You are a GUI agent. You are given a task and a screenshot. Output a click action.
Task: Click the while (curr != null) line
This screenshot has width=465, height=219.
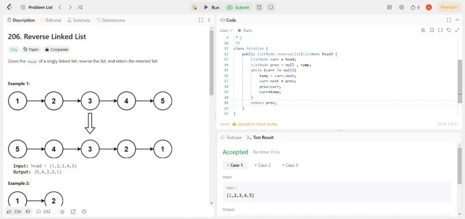273,70
